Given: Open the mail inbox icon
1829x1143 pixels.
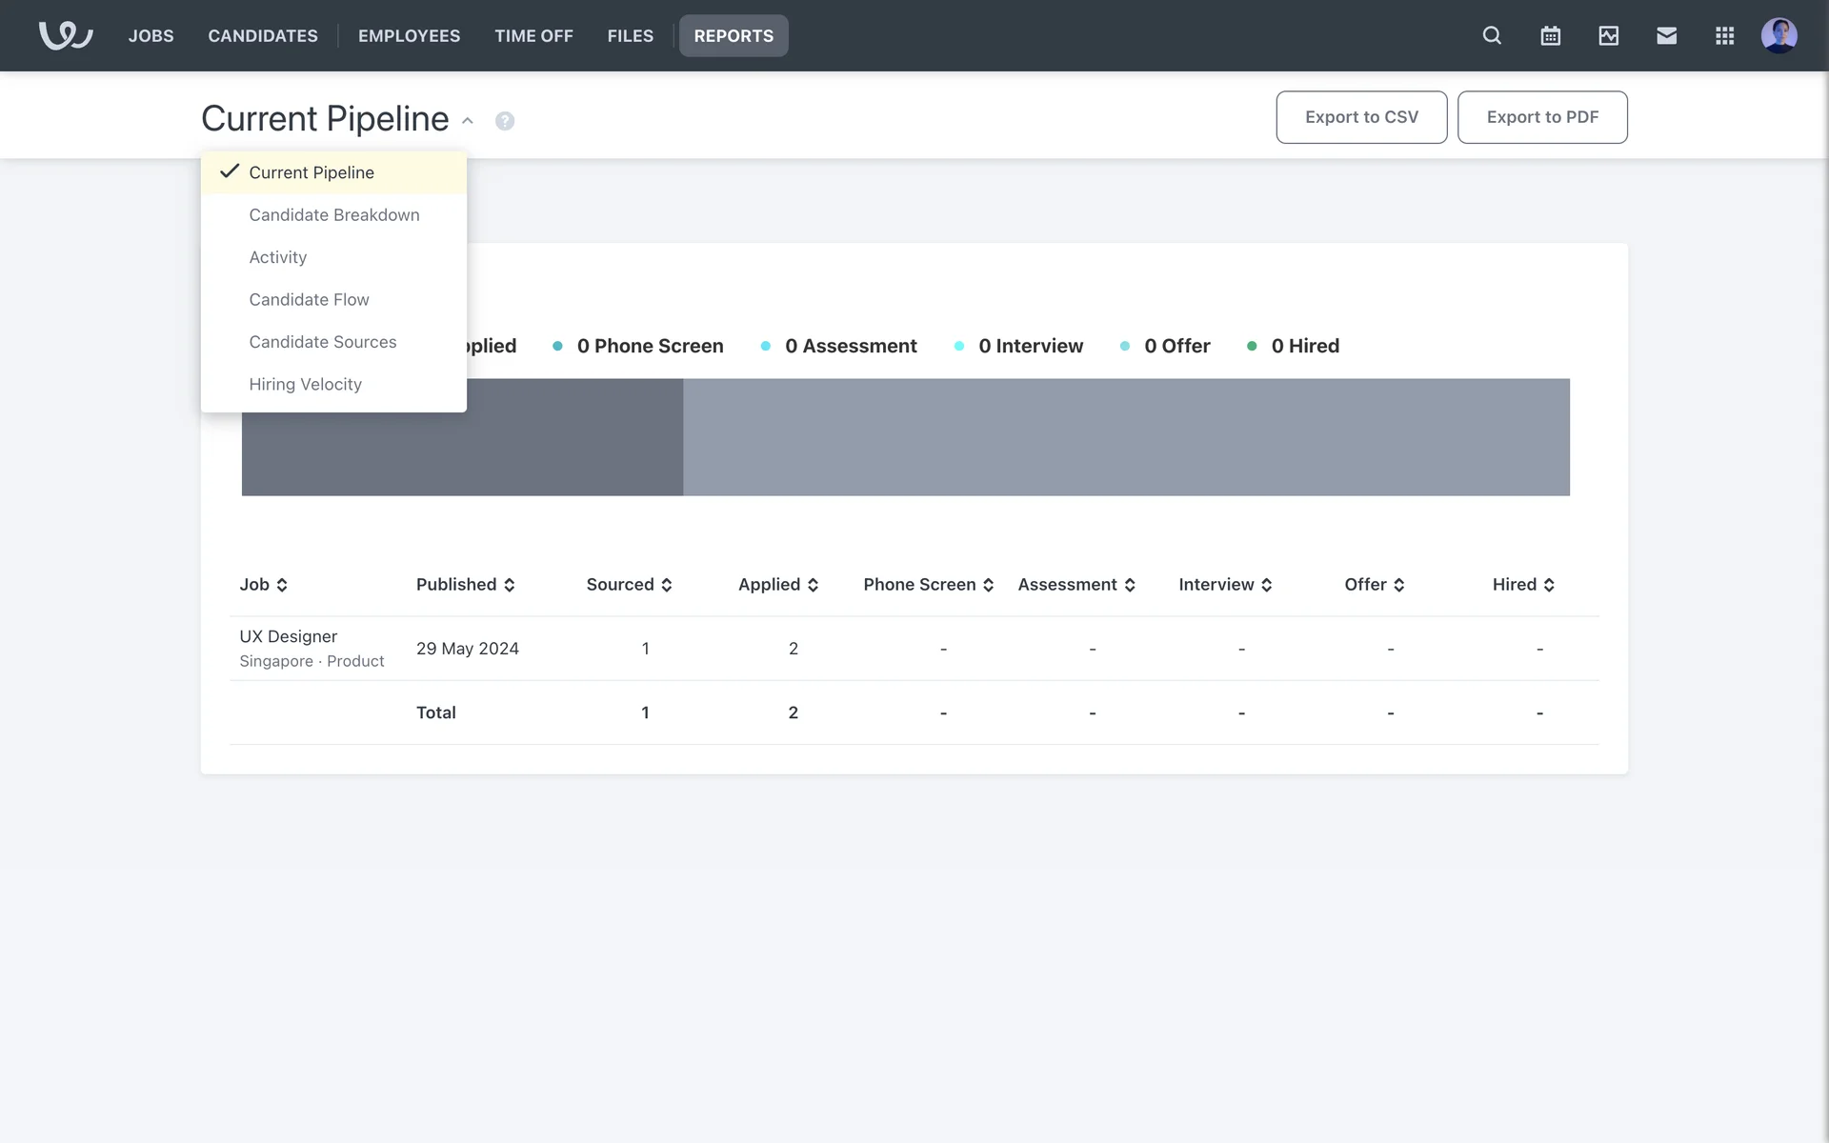Looking at the screenshot, I should pos(1666,35).
